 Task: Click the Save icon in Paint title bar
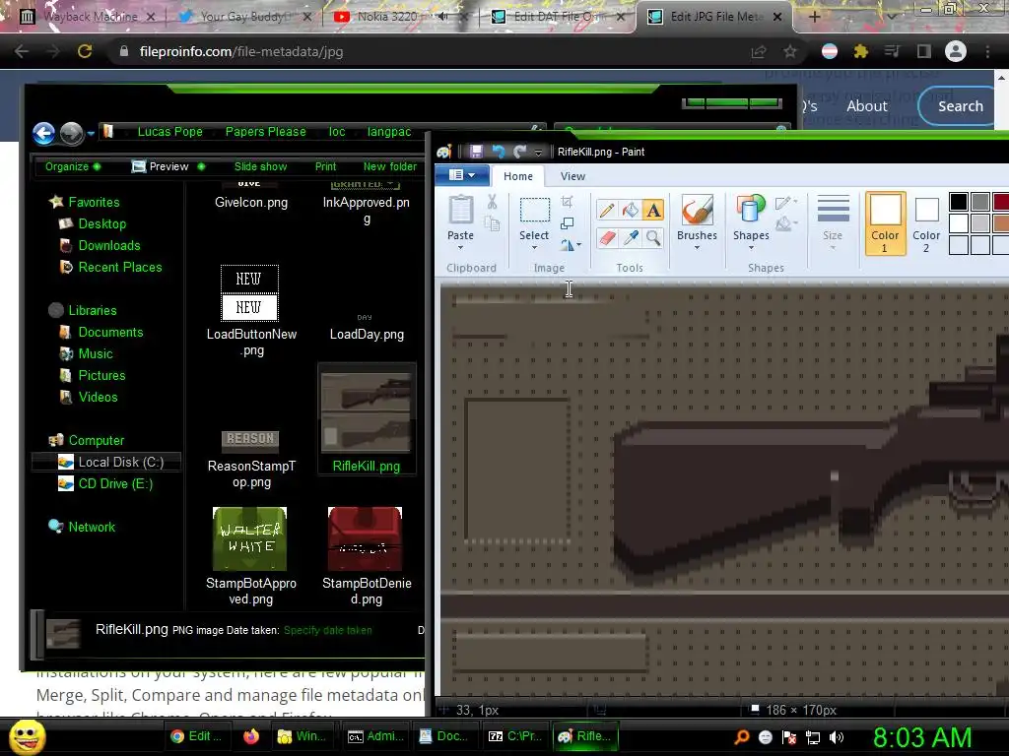pos(476,152)
